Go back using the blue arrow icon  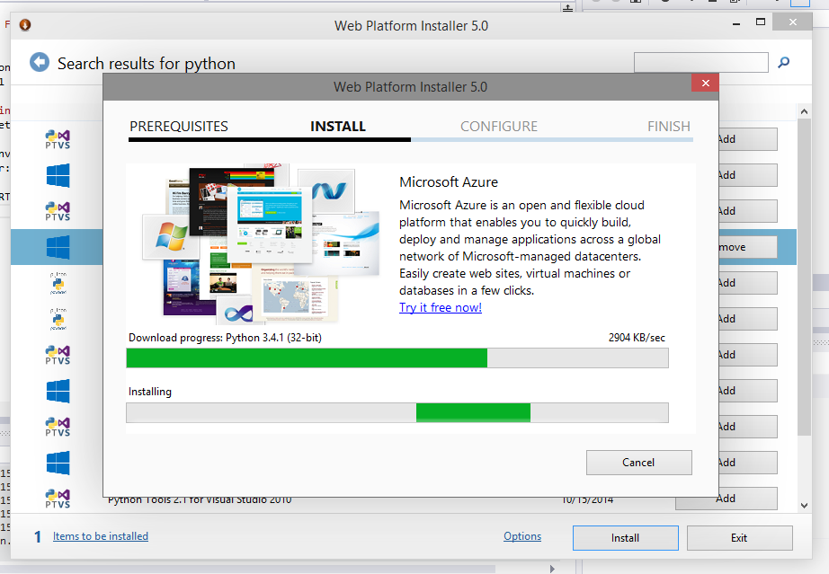pos(40,62)
